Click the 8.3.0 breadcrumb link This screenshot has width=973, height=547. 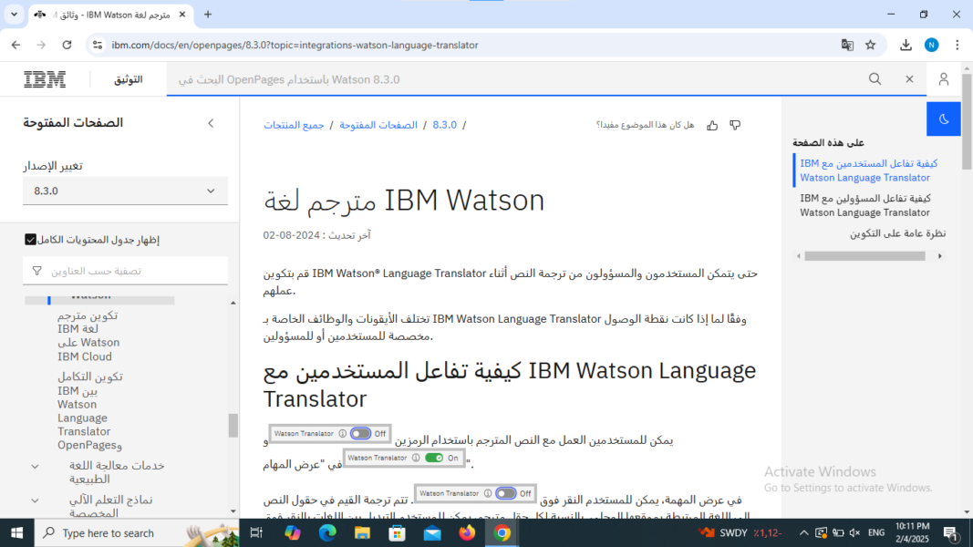(444, 125)
